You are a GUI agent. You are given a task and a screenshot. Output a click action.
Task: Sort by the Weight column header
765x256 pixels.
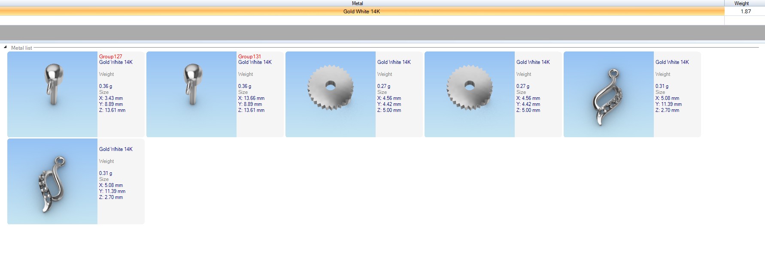click(741, 3)
